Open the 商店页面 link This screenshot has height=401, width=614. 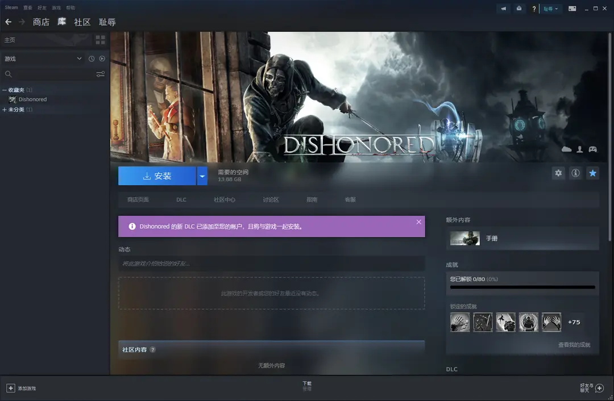tap(138, 199)
